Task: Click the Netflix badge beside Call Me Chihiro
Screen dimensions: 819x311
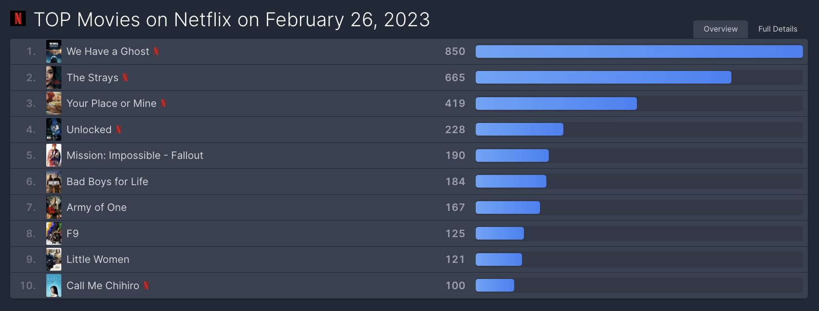Action: (x=146, y=285)
